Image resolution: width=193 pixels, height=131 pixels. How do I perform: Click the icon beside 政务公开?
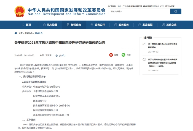pos(92,25)
